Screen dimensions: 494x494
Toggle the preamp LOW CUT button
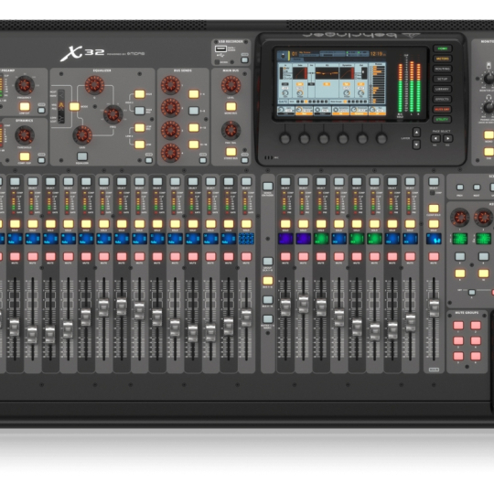coord(25,106)
